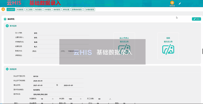Click the 云HIS logo text in header
Image resolution: width=203 pixels, height=104 pixels.
click(x=14, y=3)
